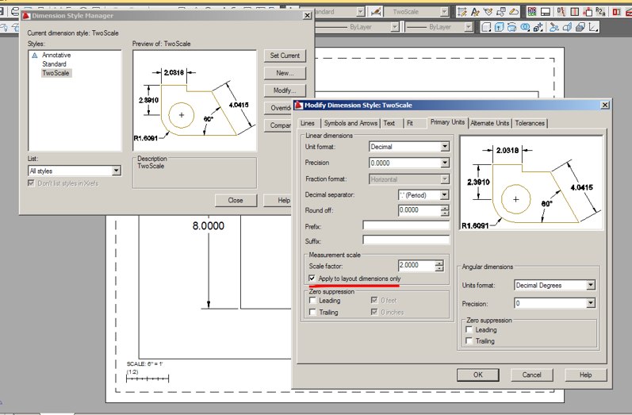This screenshot has width=632, height=415.
Task: Open the linear Precision 0.0000 dropdown
Action: pos(445,163)
